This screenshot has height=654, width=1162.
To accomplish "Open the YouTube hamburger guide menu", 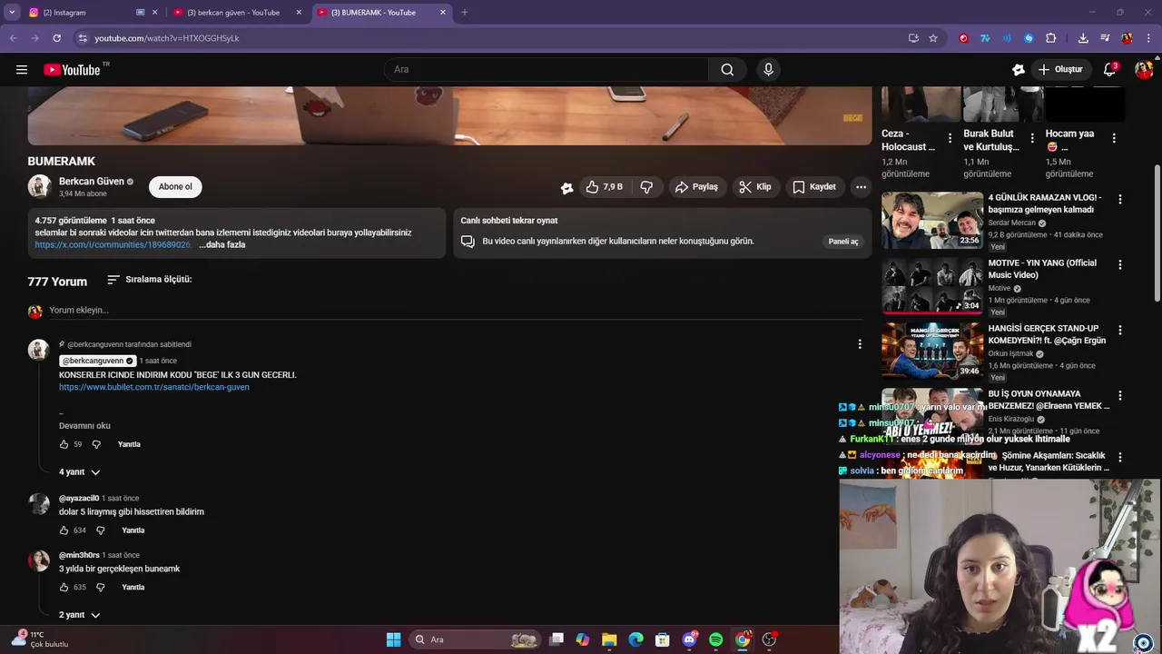I will coord(22,69).
